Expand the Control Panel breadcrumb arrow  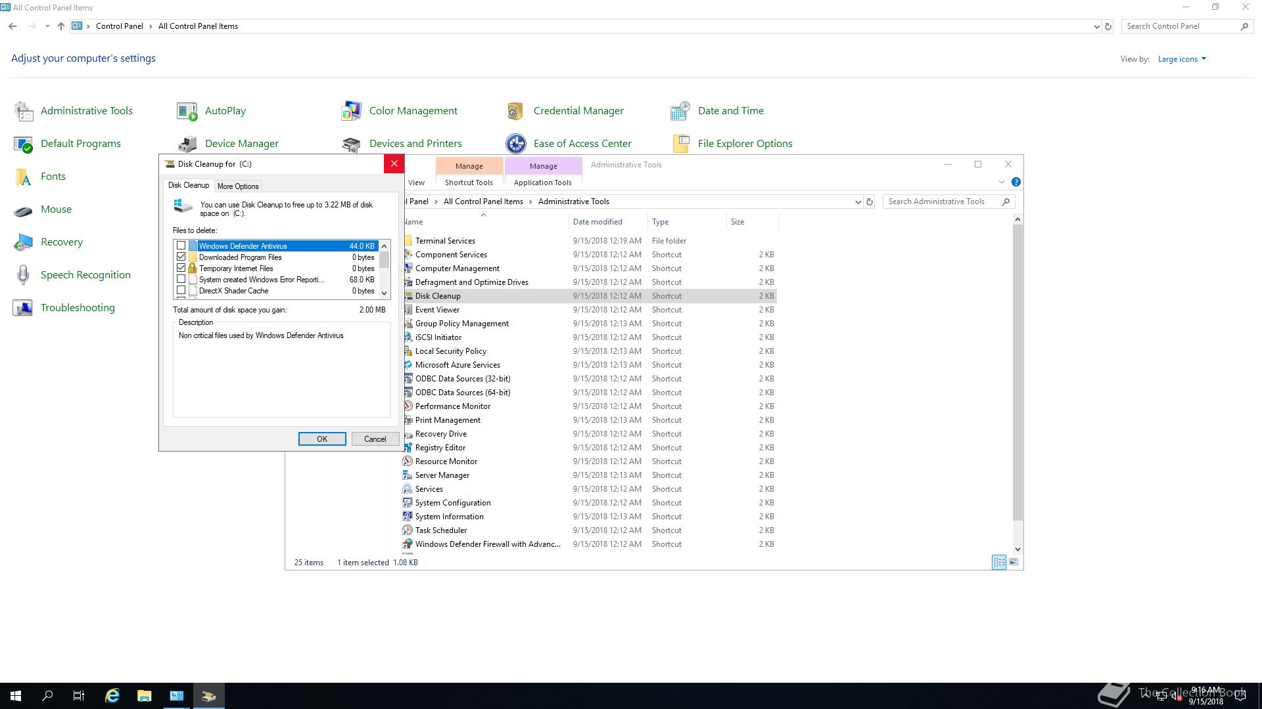tap(151, 26)
